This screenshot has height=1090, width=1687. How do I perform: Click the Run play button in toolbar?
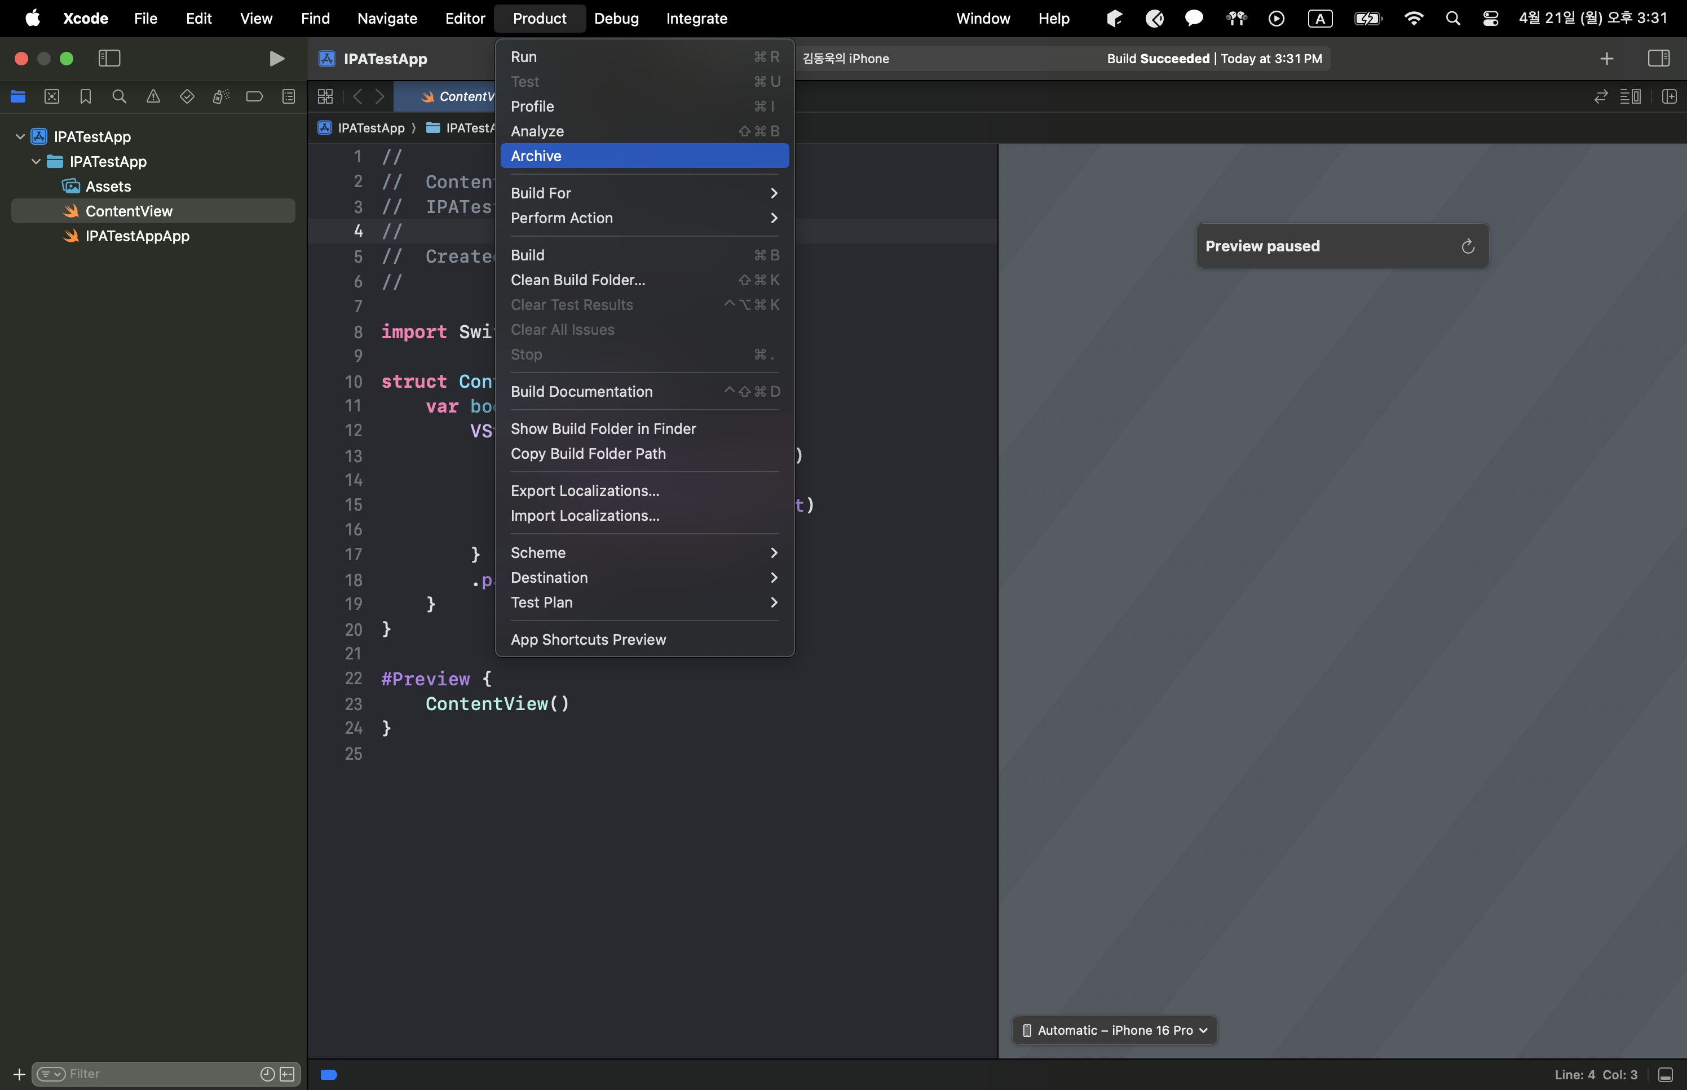277,59
